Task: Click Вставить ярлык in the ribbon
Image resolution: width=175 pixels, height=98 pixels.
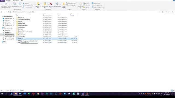Action: pos(27,7)
